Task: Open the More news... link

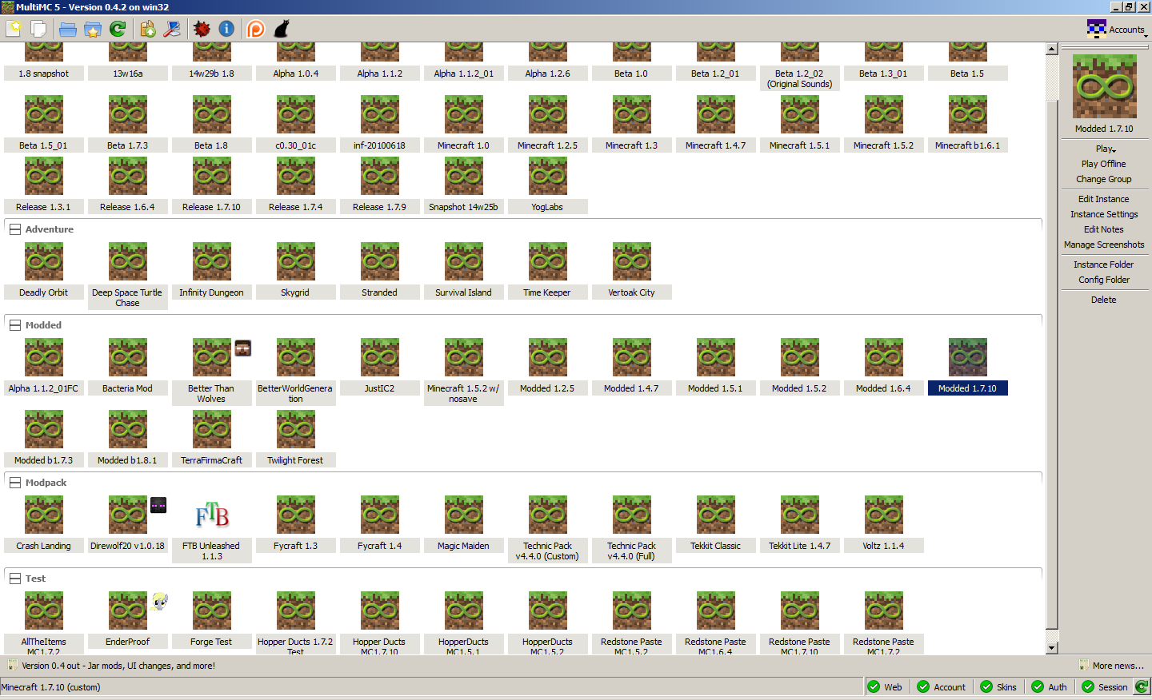Action: pos(1112,666)
